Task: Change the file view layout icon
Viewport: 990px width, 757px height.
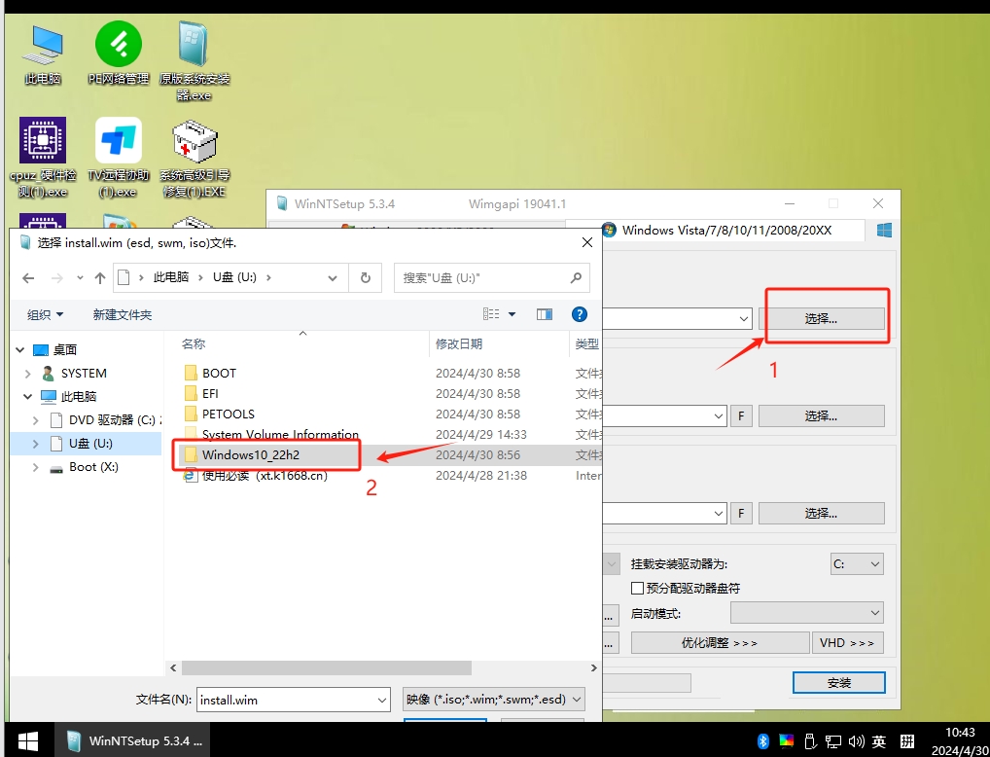Action: [x=491, y=314]
